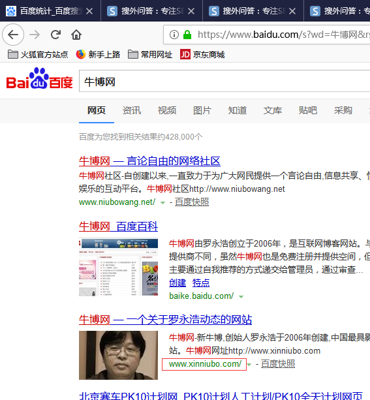Open the baike.baidu.com/ green URL
This screenshot has width=370, height=400.
coord(202,296)
